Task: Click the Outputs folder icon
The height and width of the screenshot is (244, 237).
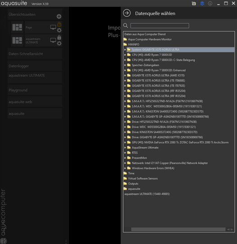Action: 125,184
